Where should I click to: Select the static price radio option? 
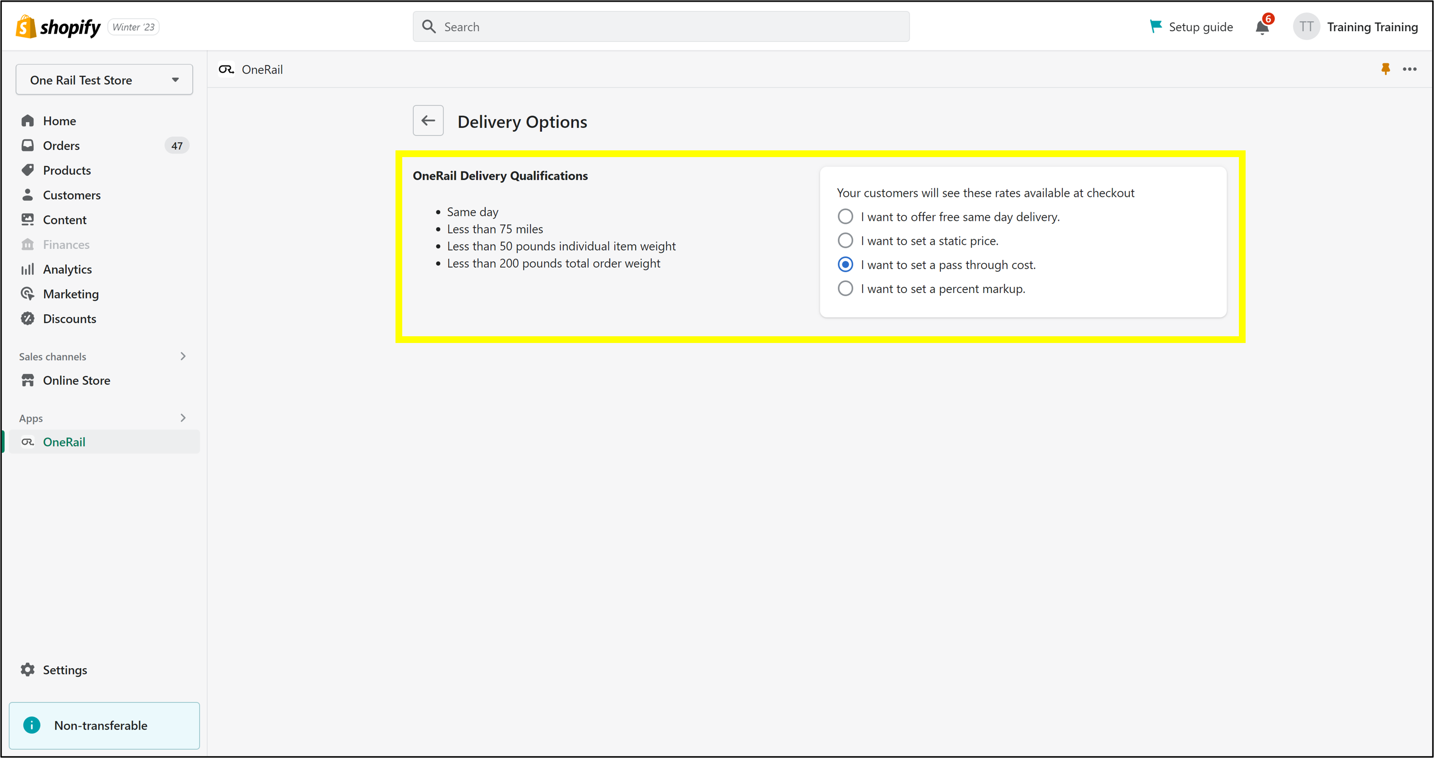click(845, 241)
